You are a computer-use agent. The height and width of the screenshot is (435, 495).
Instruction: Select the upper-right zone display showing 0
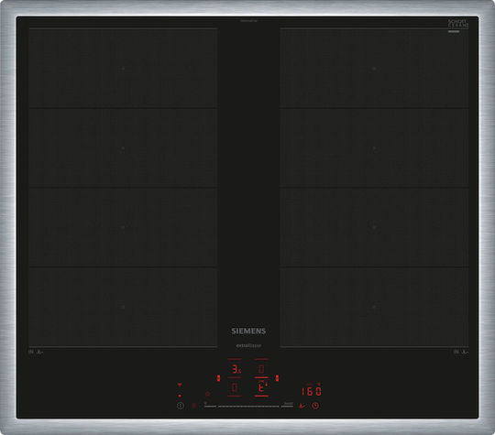(x=261, y=369)
